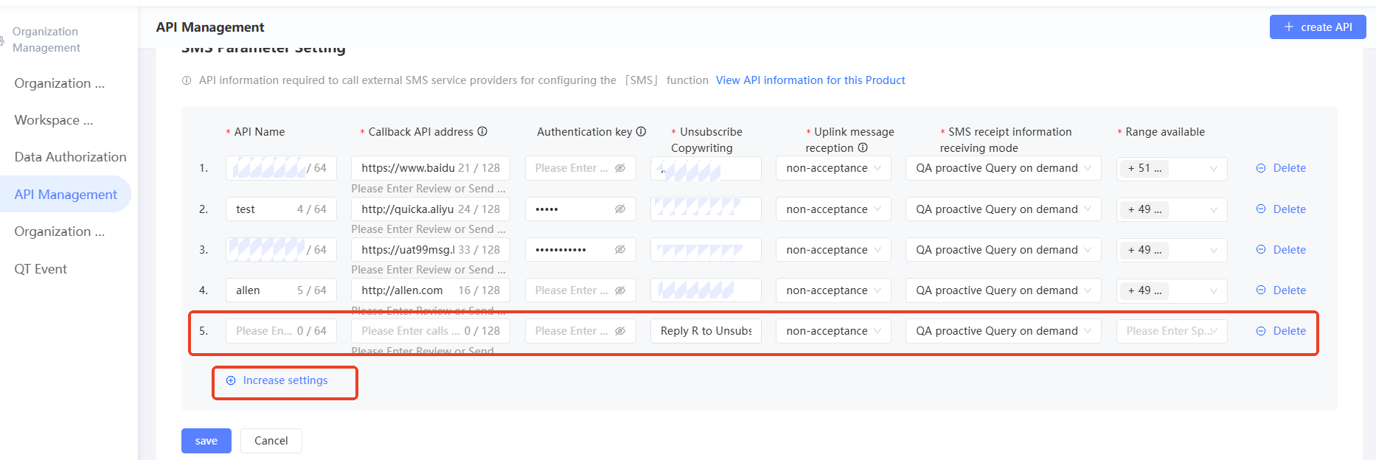Click the delete minus icon for row 1
This screenshot has width=1376, height=460.
click(1261, 168)
